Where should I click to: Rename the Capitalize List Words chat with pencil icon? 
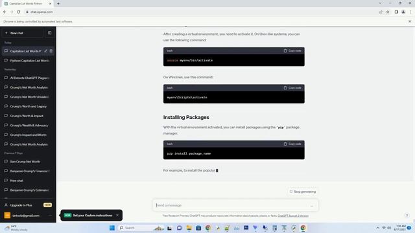46,51
